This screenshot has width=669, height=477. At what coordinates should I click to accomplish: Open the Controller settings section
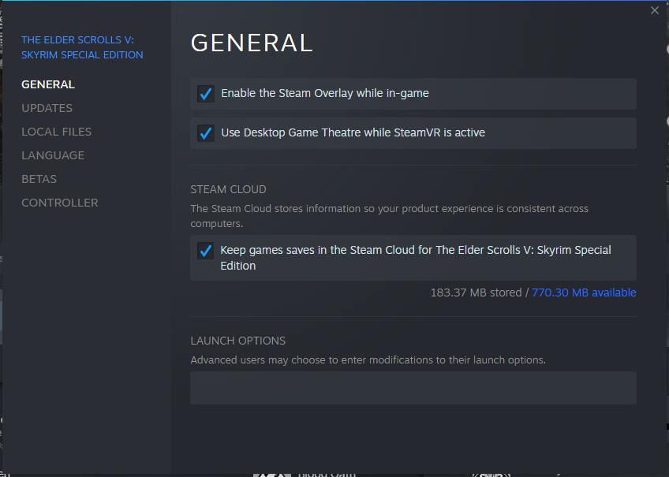[60, 203]
